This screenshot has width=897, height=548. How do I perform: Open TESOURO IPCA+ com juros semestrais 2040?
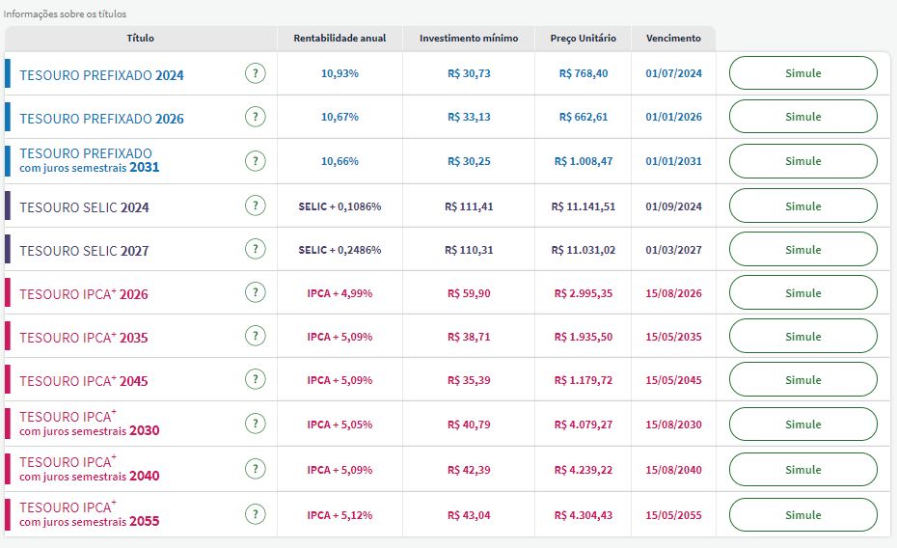pyautogui.click(x=90, y=469)
